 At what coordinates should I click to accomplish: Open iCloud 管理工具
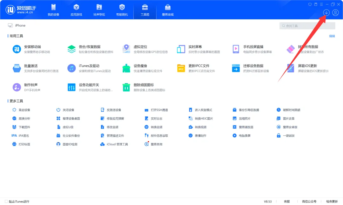[x=114, y=144]
